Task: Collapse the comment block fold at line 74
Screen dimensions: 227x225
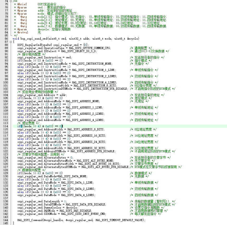Action: point(11,1)
